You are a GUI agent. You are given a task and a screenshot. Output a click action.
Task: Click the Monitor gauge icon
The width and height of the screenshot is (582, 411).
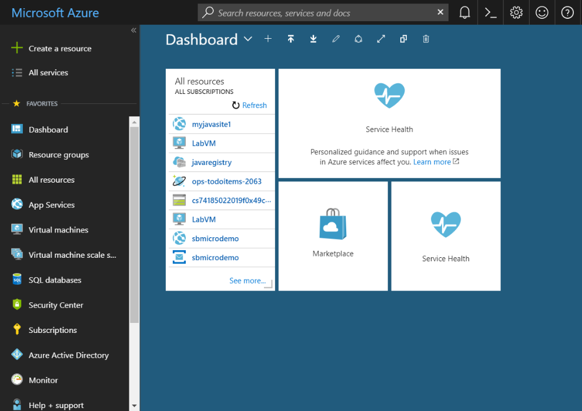[x=16, y=379]
